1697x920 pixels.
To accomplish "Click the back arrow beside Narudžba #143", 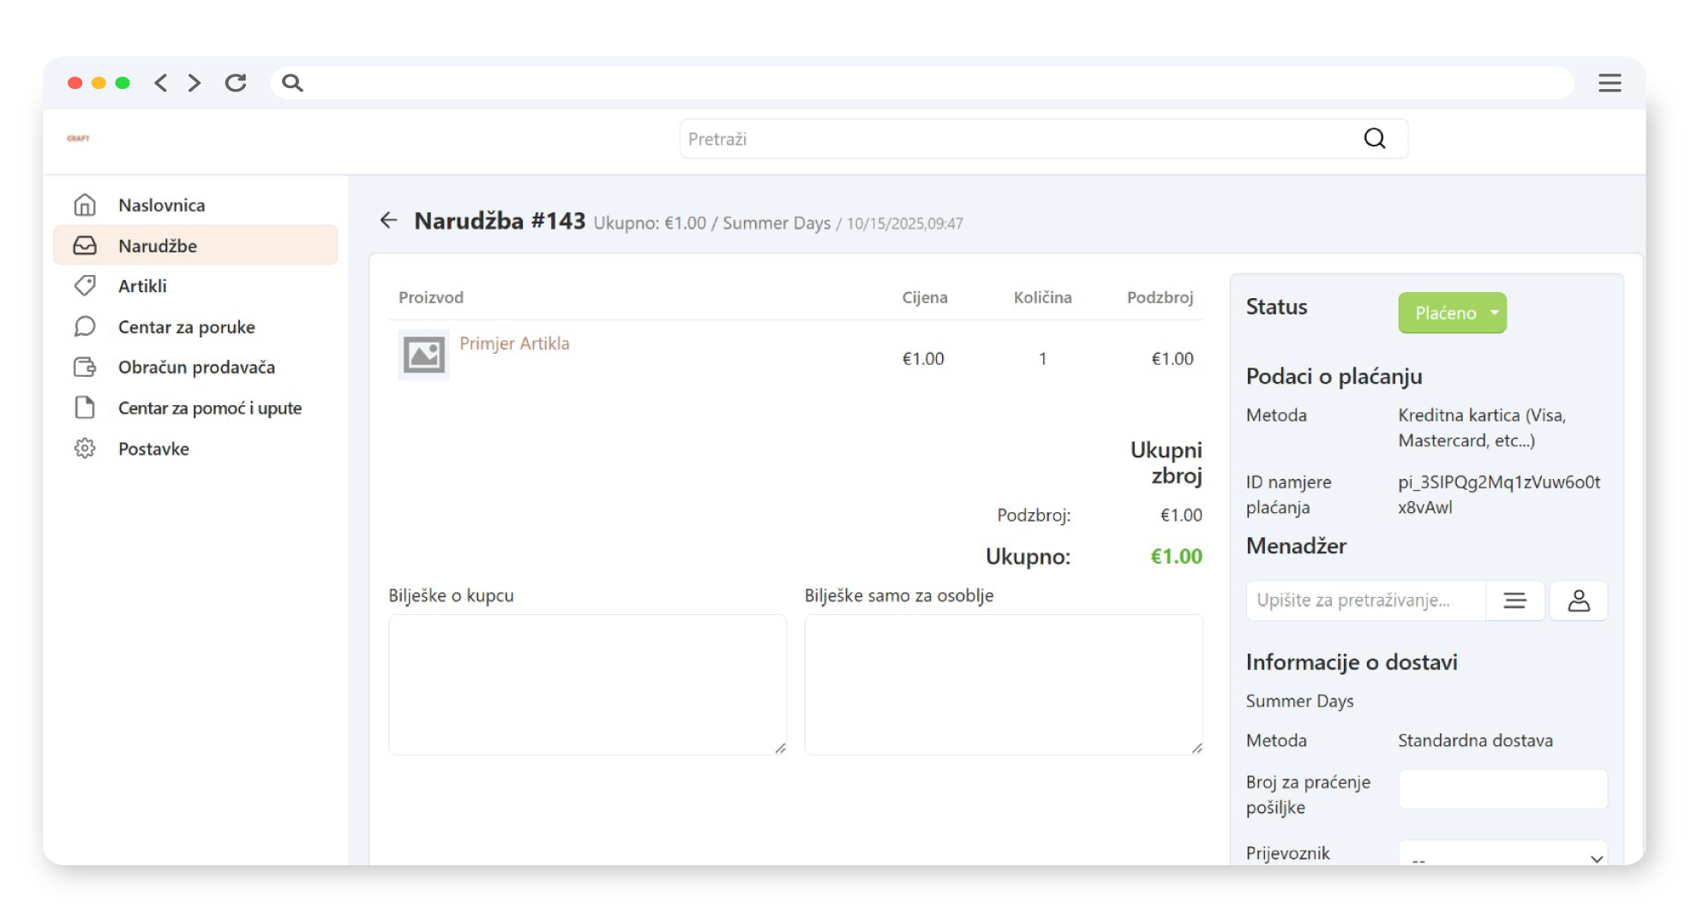I will (x=388, y=221).
